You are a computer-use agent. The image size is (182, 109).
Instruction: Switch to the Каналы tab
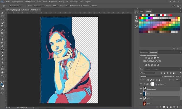click(x=148, y=69)
